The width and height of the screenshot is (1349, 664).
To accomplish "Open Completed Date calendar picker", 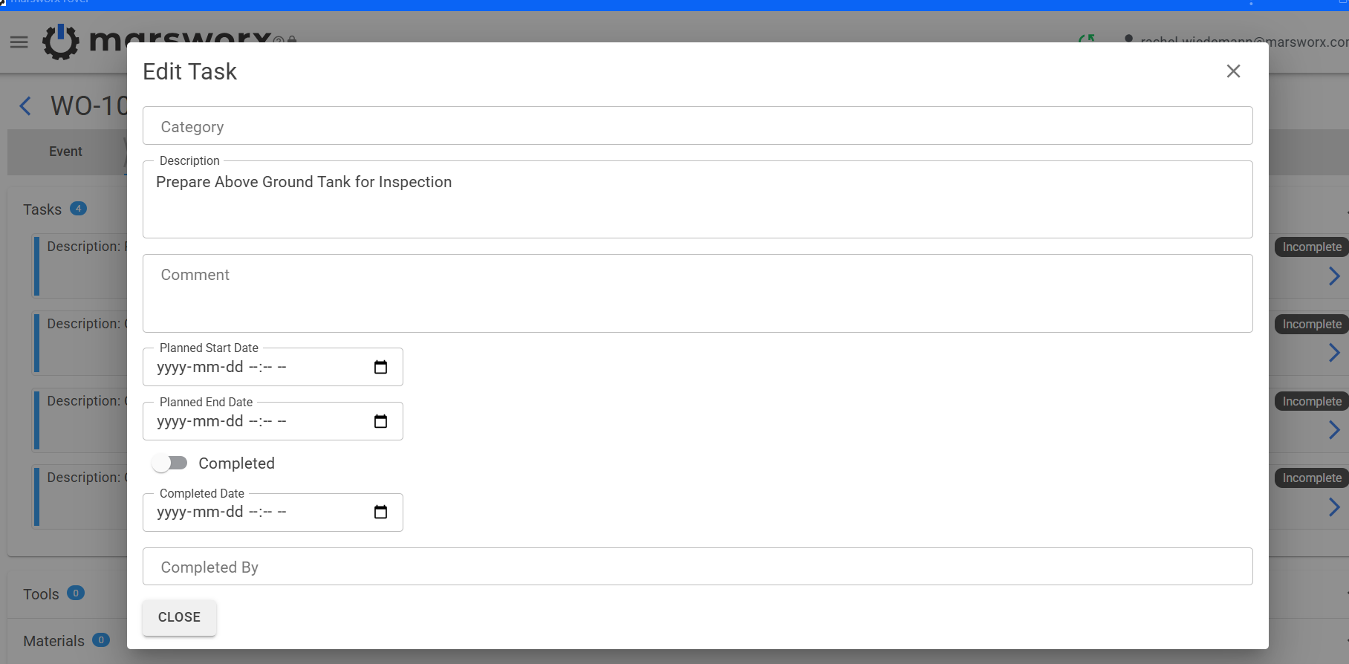I will 380,512.
